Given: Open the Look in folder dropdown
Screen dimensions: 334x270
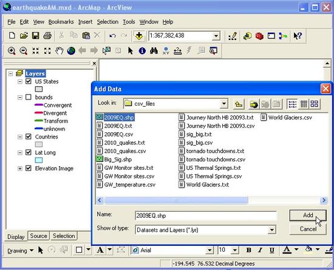Looking at the screenshot, I should click(x=224, y=104).
